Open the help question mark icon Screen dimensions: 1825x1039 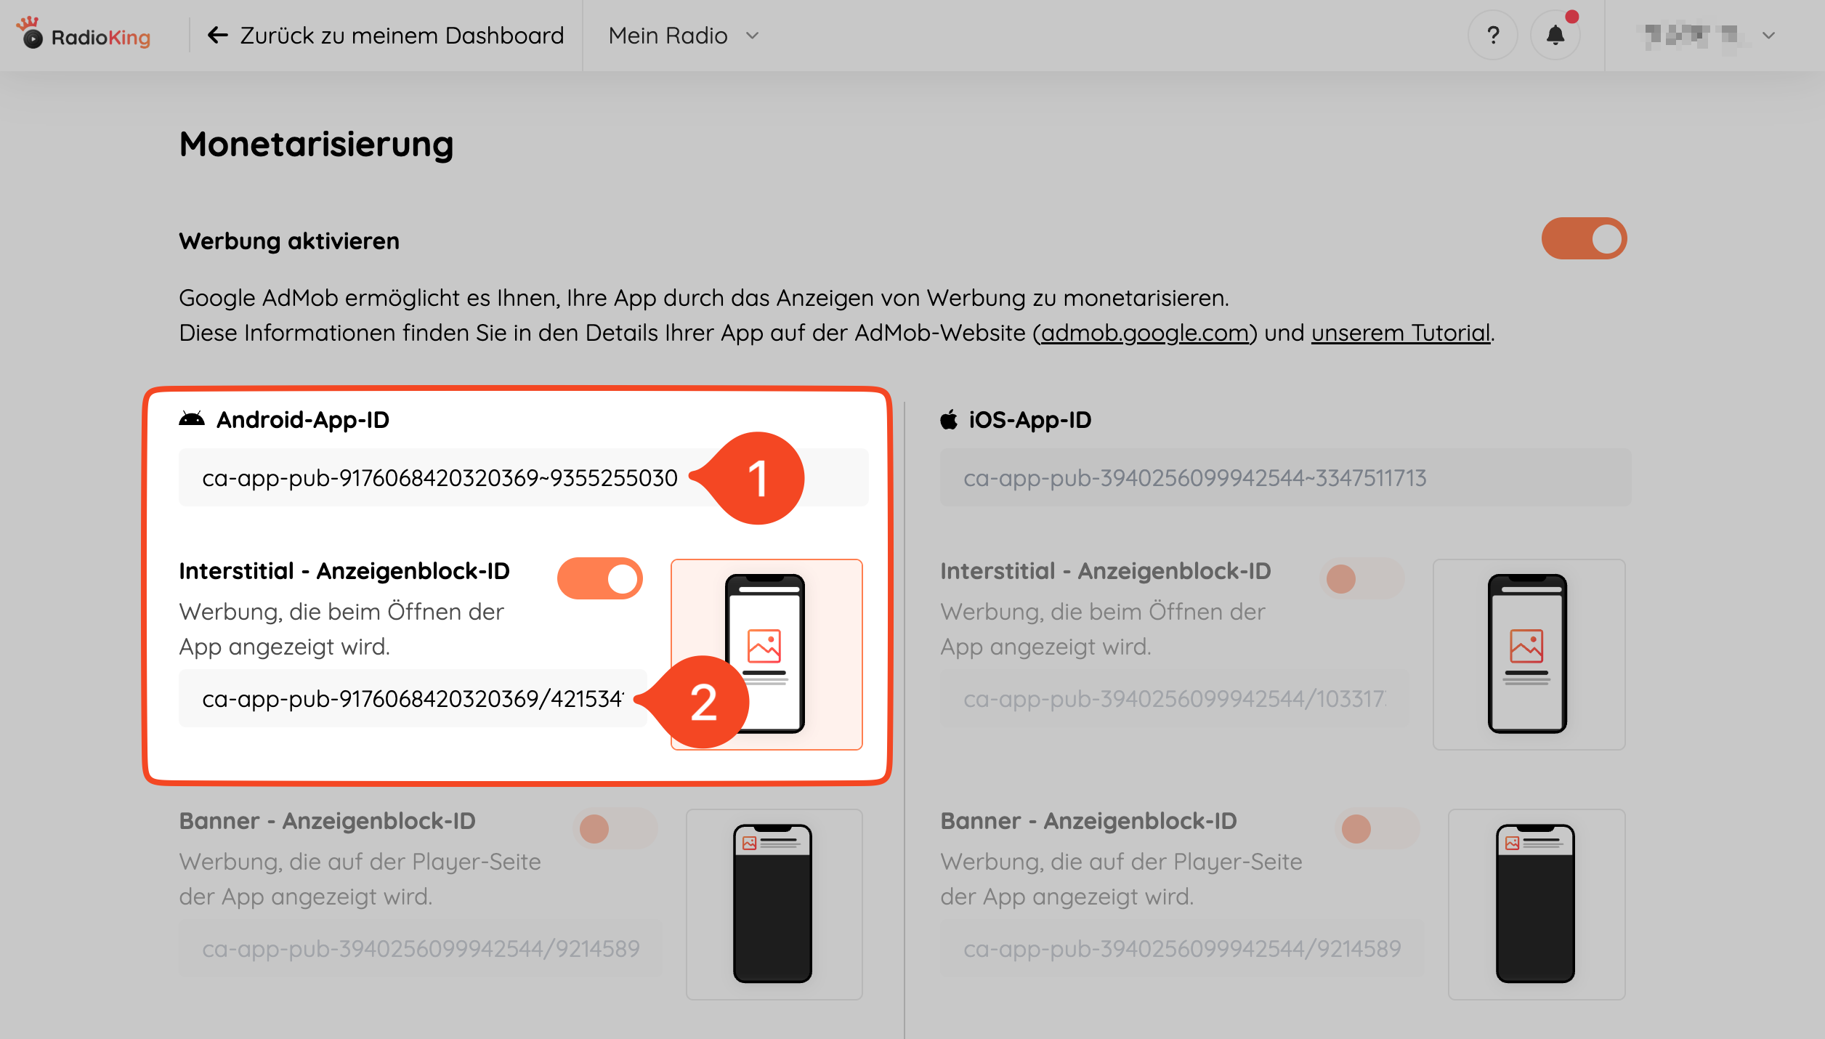pos(1493,35)
